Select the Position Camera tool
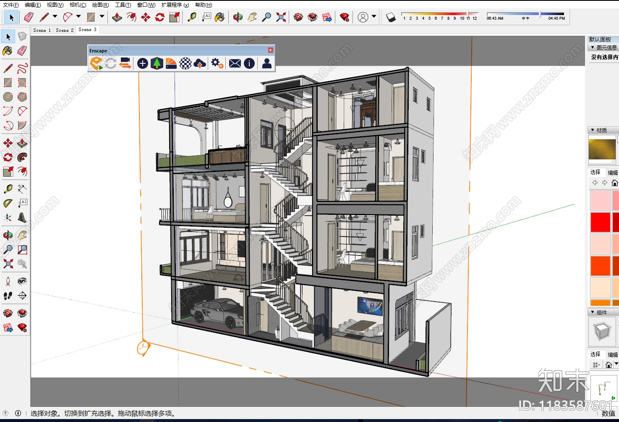 (8, 281)
